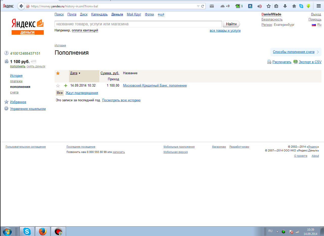Click the account number 410012488437151
The height and width of the screenshot is (236, 324).
coord(25,53)
